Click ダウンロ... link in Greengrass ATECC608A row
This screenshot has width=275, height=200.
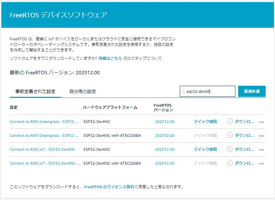[244, 135]
